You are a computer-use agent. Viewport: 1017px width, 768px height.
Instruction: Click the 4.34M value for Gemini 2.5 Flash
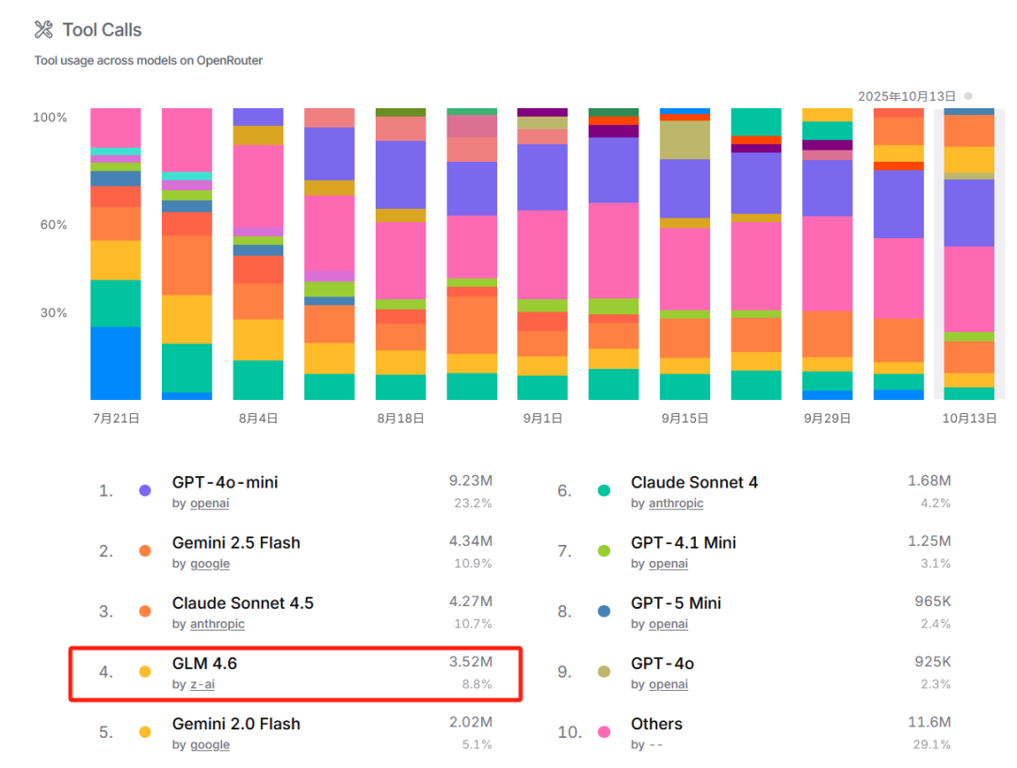coord(471,541)
